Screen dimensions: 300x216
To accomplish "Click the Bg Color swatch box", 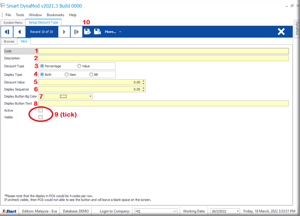I will [x=63, y=96].
